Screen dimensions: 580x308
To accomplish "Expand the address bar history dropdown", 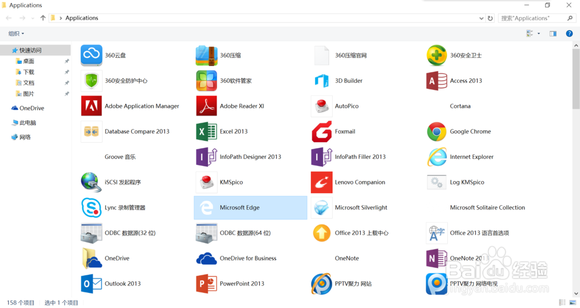I will pos(481,18).
